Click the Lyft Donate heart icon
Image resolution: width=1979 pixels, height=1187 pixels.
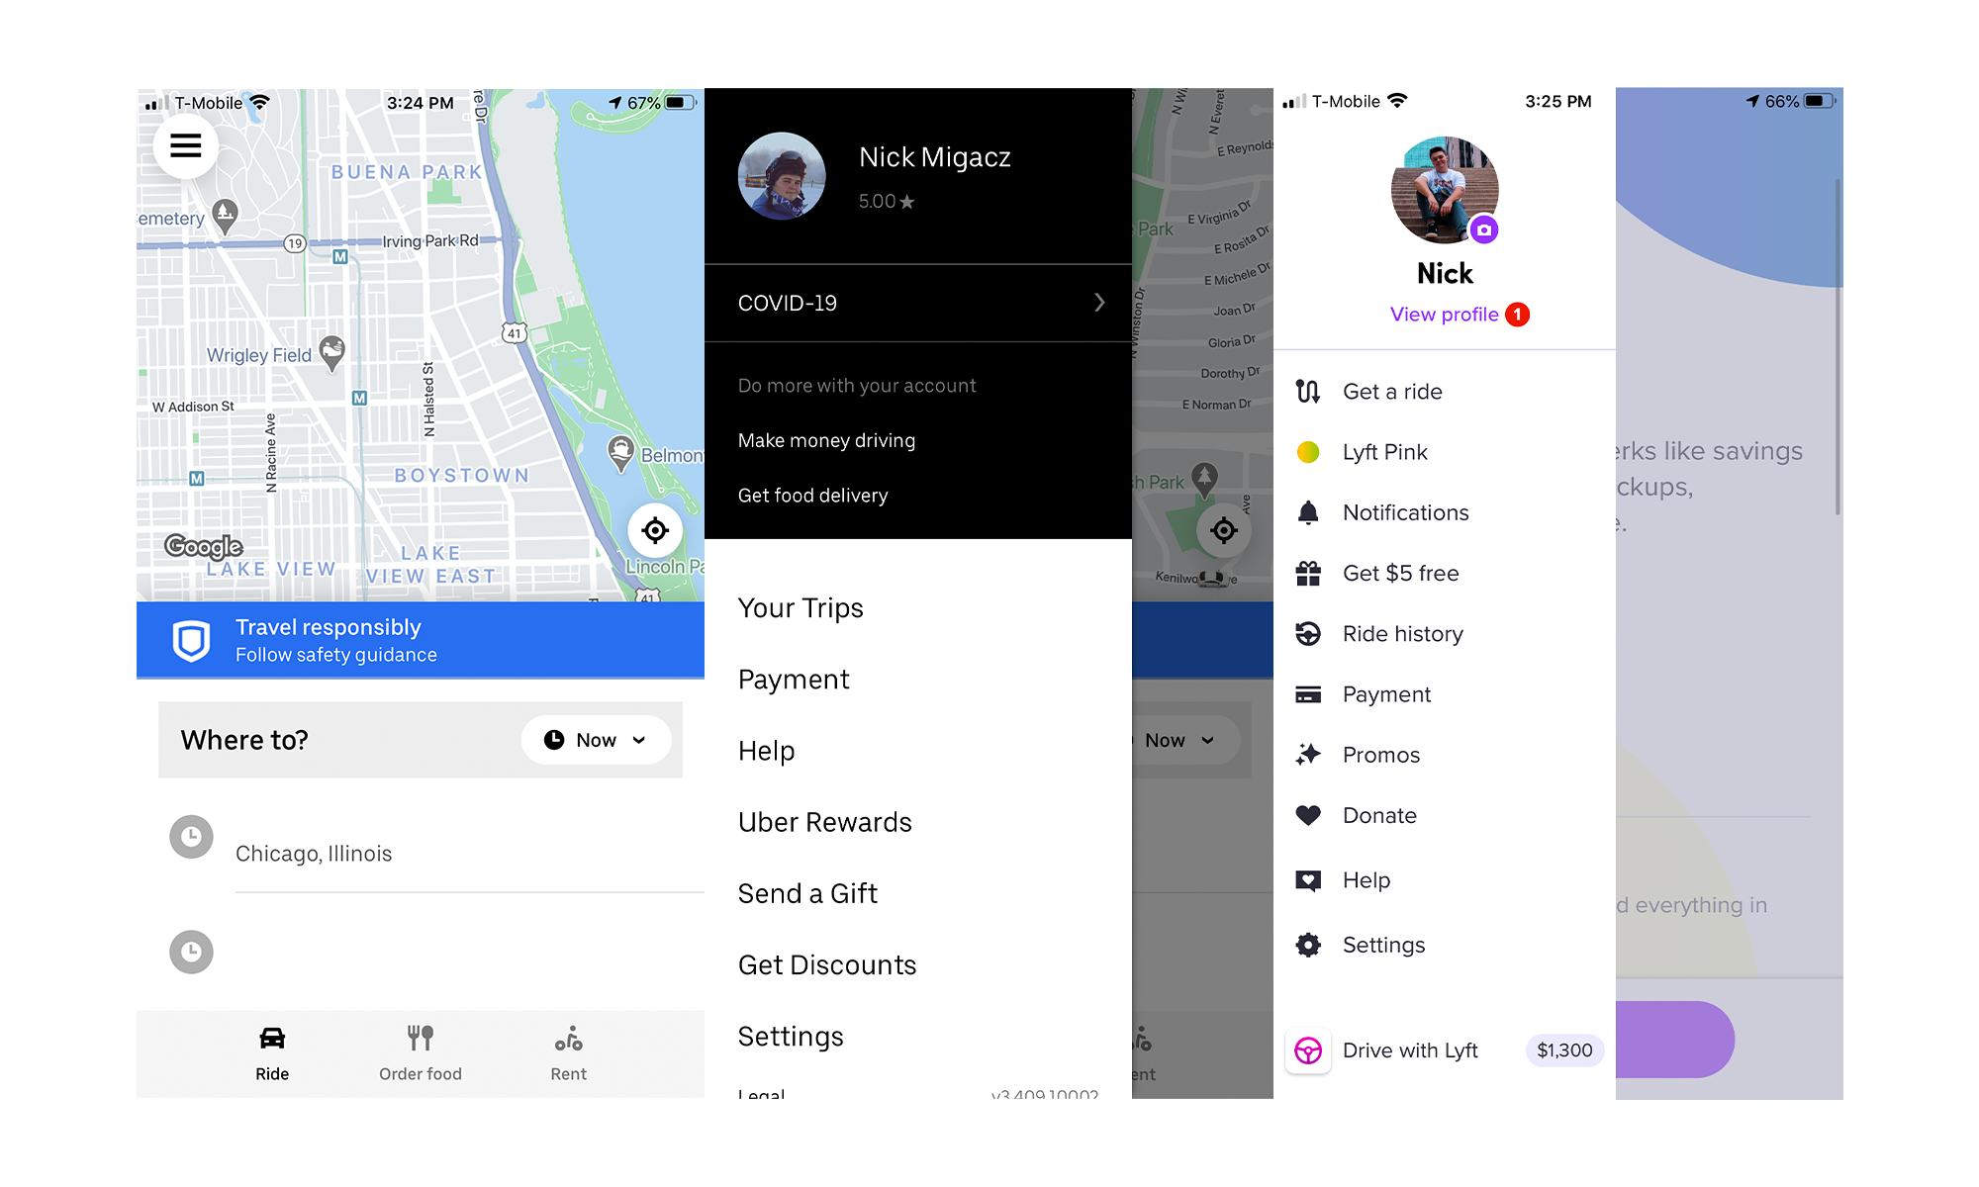pos(1307,815)
